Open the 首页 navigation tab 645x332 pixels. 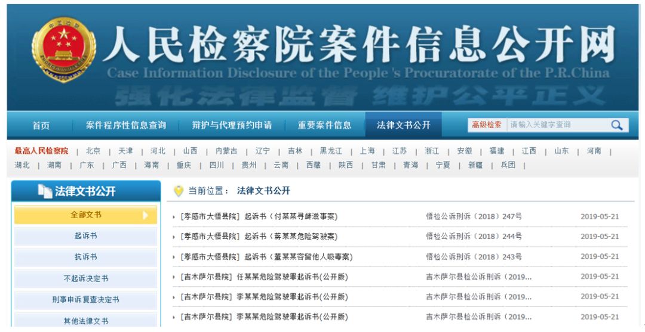click(x=41, y=125)
